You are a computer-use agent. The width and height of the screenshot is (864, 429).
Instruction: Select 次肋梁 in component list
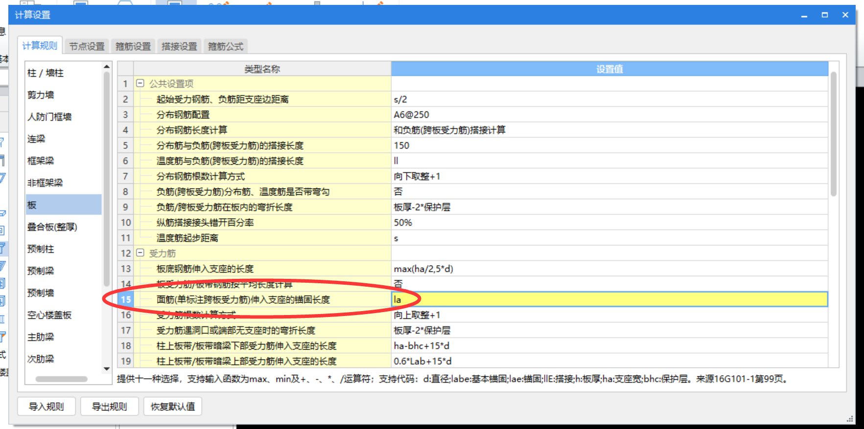click(x=64, y=359)
